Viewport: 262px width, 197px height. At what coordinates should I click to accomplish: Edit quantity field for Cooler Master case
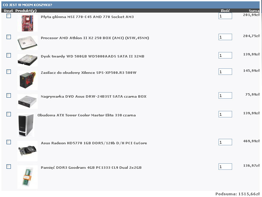click(x=225, y=114)
